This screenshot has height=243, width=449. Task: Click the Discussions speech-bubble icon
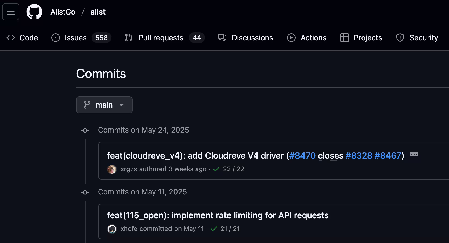[222, 38]
